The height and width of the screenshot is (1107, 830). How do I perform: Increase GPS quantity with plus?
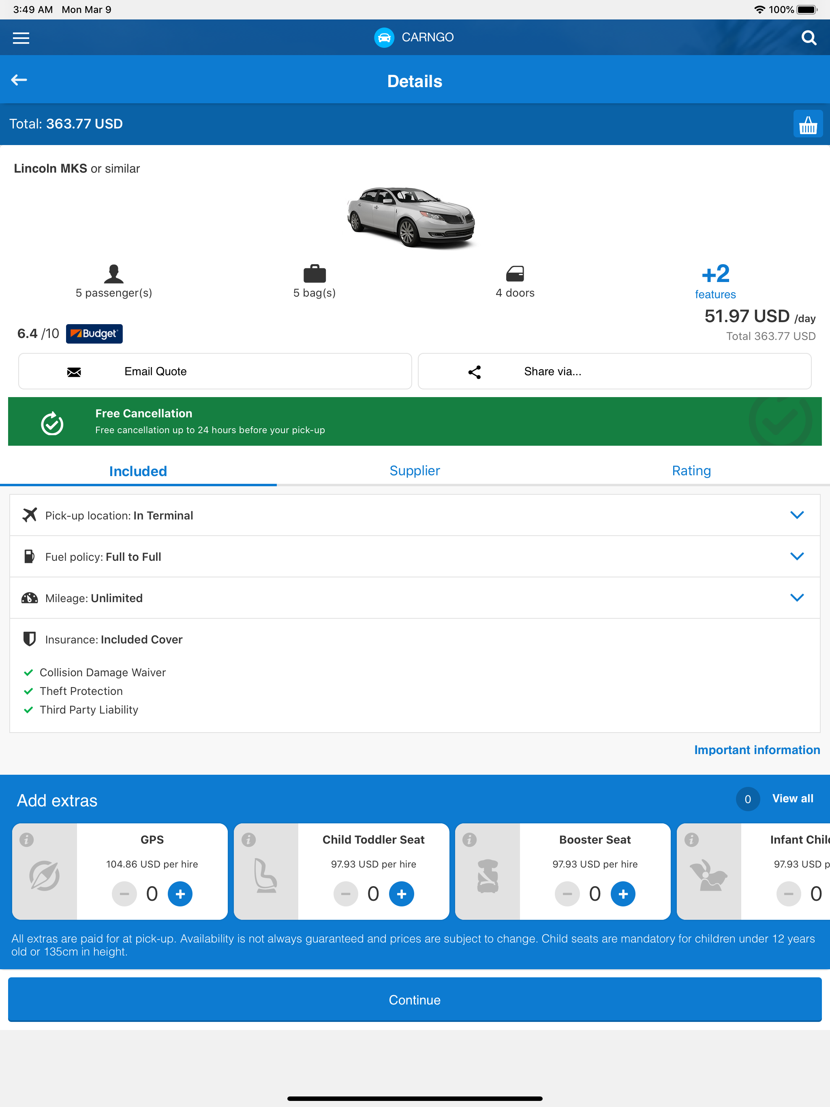click(180, 894)
